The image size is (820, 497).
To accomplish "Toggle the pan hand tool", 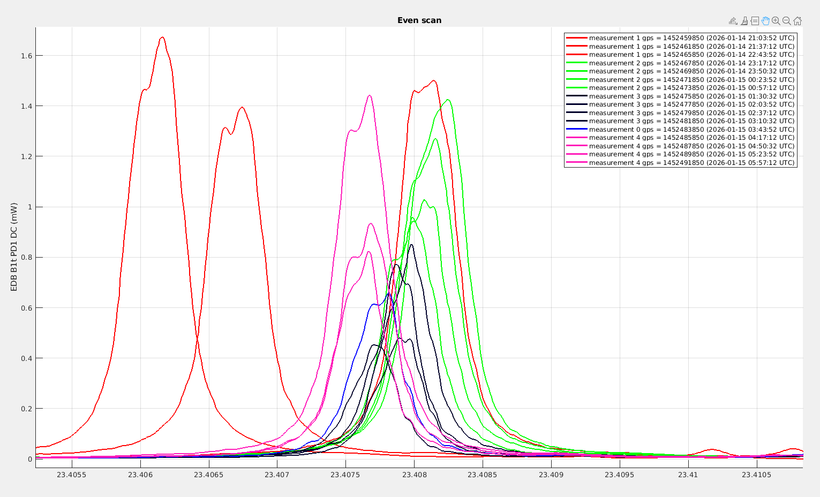I will pos(765,21).
